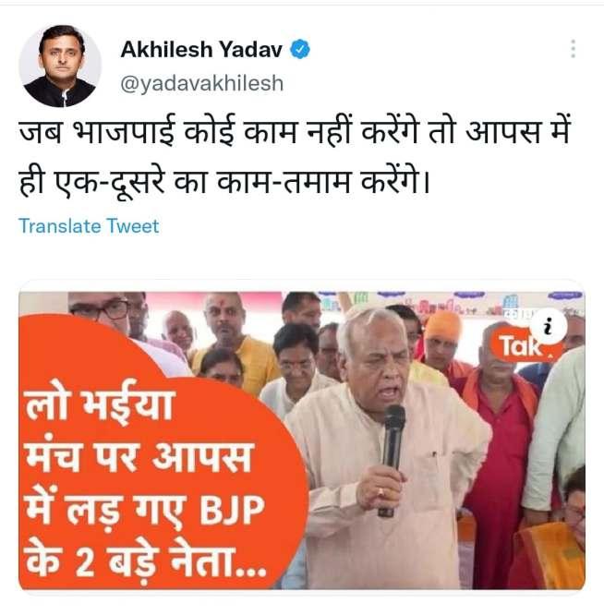Click the Translate Tweet link
Image resolution: width=604 pixels, height=615 pixels.
coord(89,226)
